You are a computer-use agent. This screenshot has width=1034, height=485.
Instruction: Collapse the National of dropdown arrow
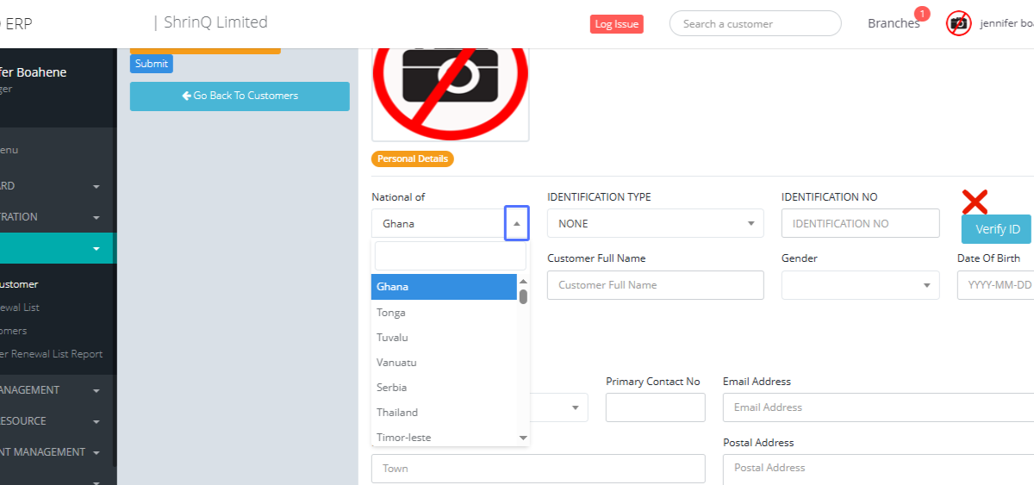coord(516,223)
